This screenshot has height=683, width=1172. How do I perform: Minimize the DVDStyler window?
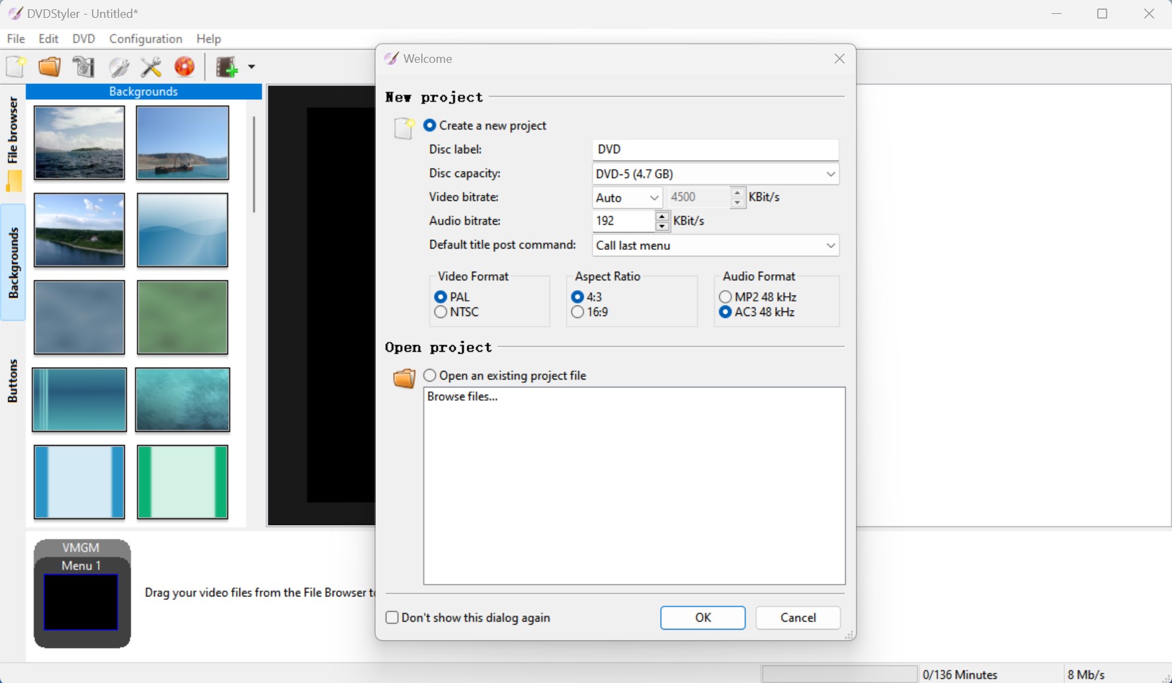[1056, 14]
